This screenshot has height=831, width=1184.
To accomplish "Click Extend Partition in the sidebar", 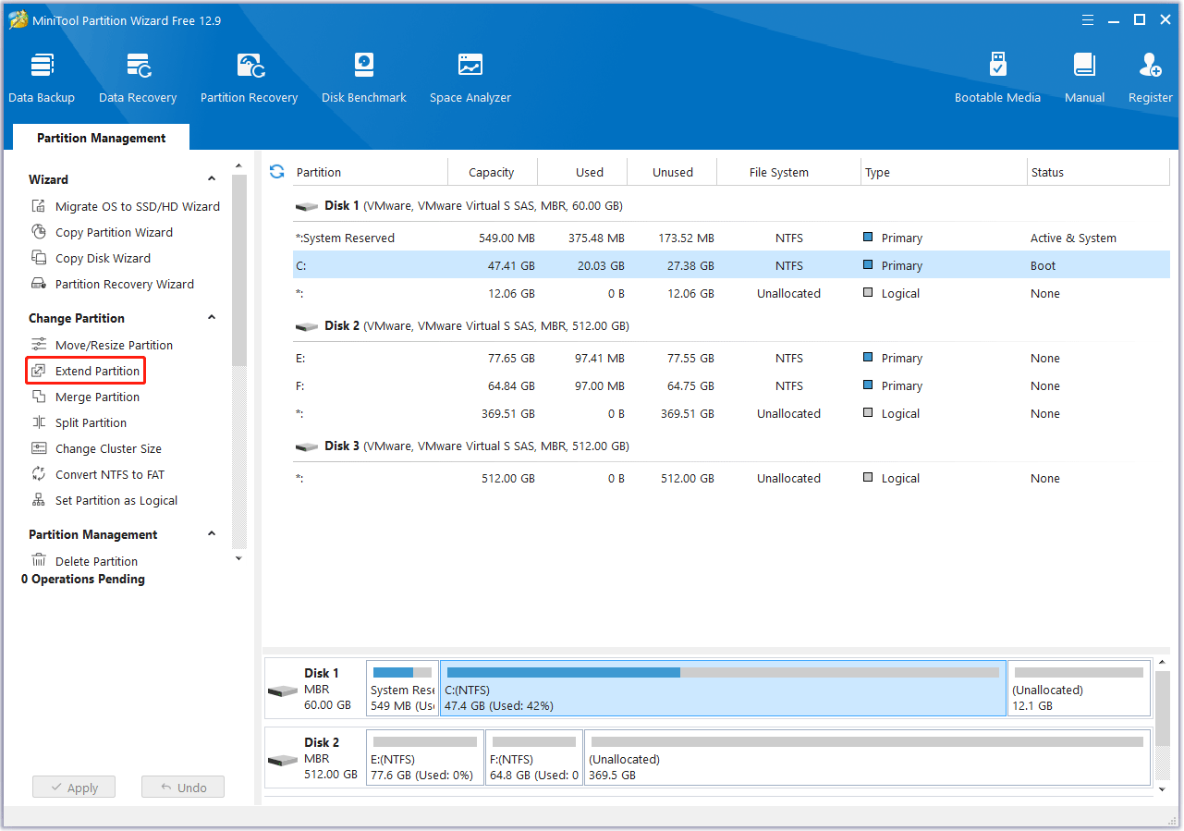I will 97,371.
